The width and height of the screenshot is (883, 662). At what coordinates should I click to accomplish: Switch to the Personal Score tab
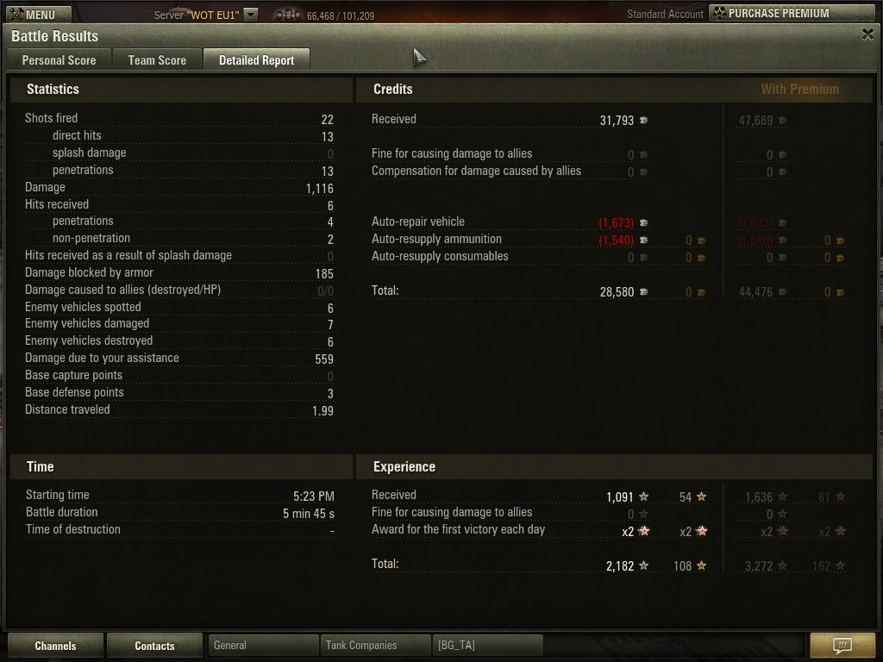[x=59, y=60]
